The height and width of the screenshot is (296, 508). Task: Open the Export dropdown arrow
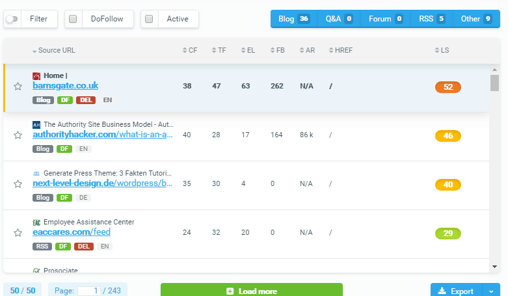coord(490,291)
